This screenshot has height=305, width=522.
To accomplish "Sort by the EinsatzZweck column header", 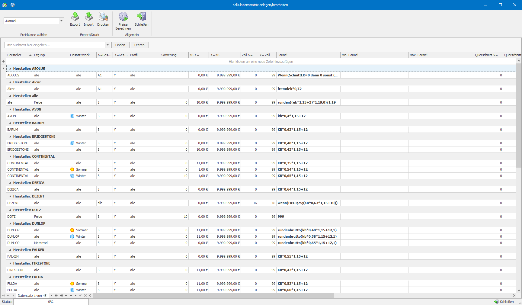I will click(83, 55).
